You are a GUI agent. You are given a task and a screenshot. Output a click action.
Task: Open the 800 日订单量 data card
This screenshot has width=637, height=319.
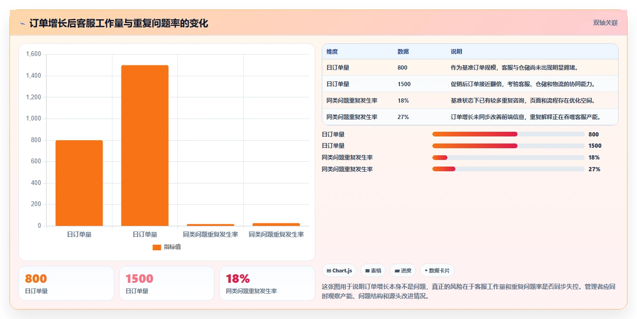[x=66, y=283]
